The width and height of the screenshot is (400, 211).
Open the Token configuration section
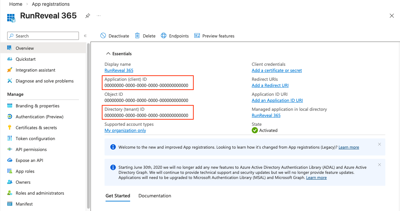pyautogui.click(x=35, y=138)
